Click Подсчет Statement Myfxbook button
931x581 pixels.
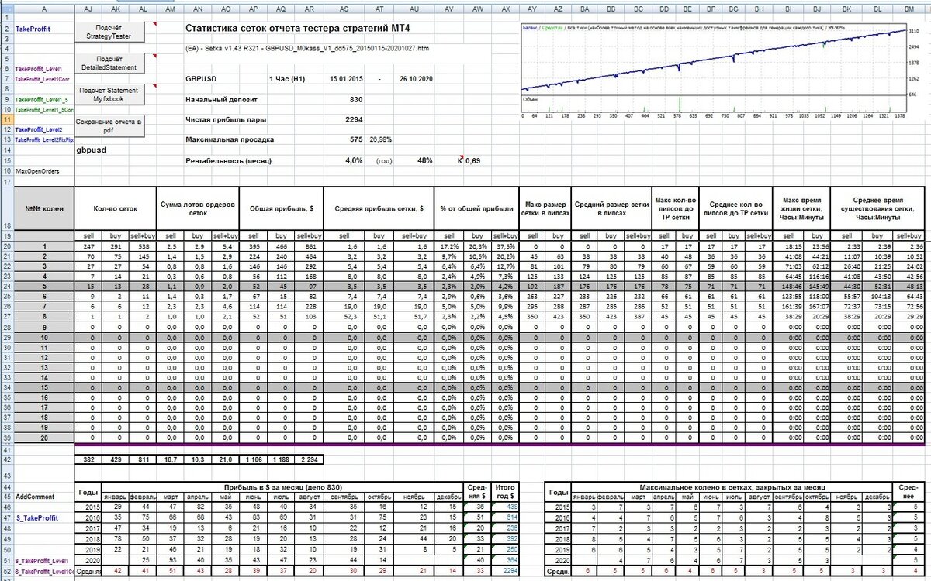pos(109,95)
